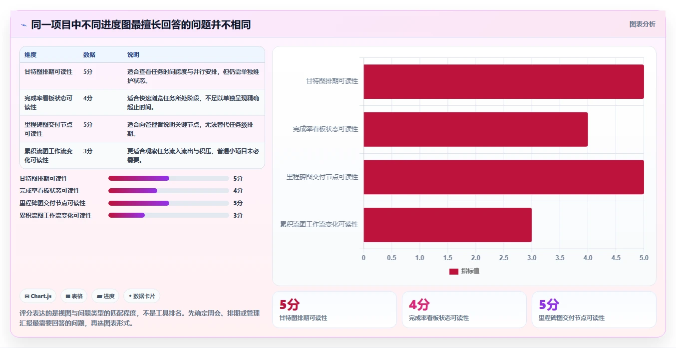
Task: Click the 甘特图排期可读性 chart bar
Action: click(503, 81)
